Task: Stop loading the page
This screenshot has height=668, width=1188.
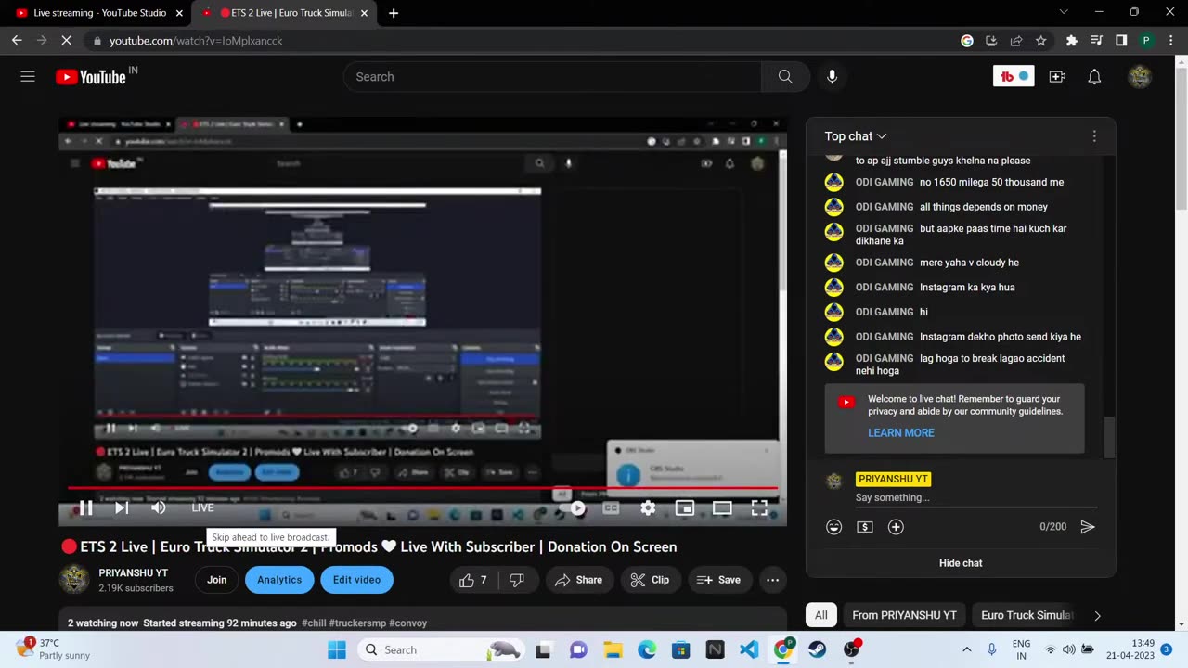Action: 67,41
